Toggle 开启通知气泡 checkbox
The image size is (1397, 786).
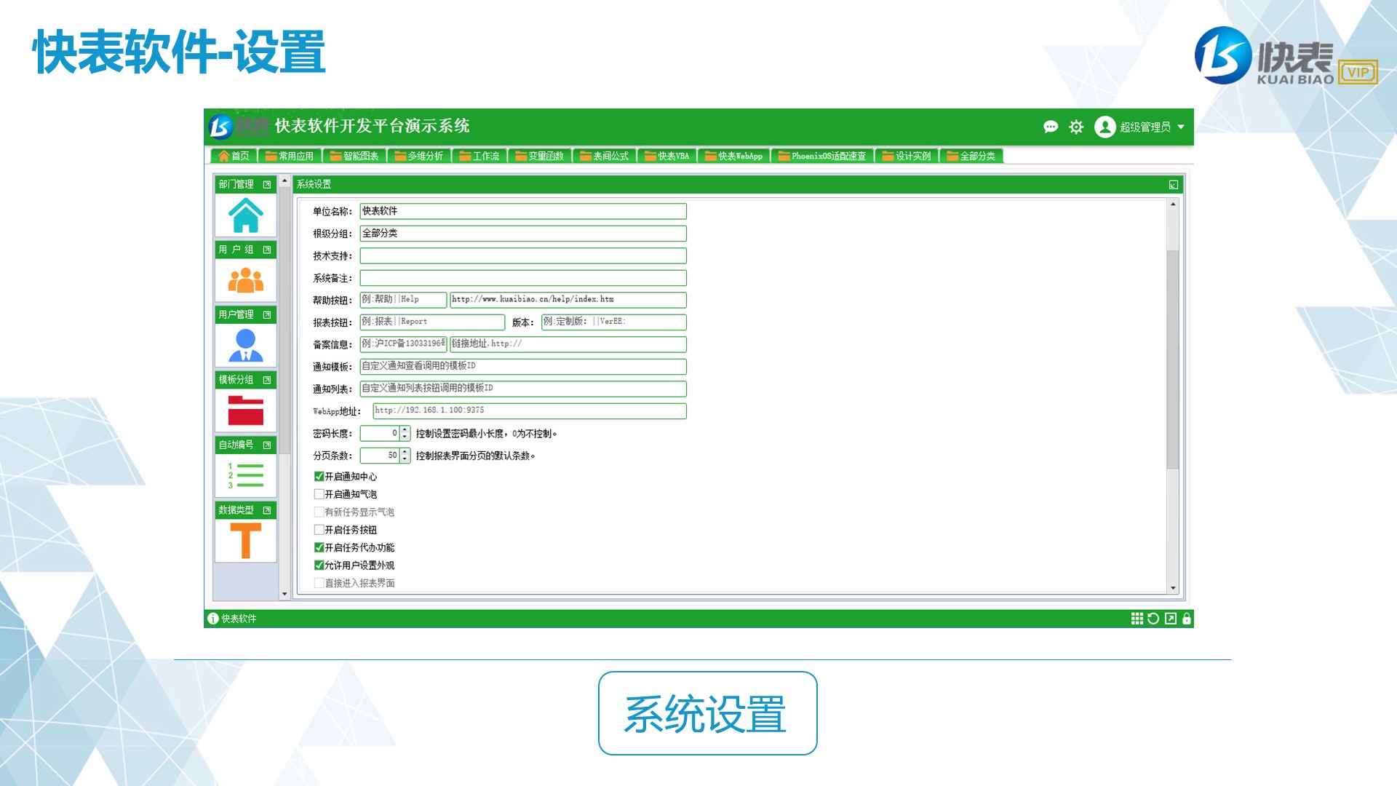pos(319,494)
